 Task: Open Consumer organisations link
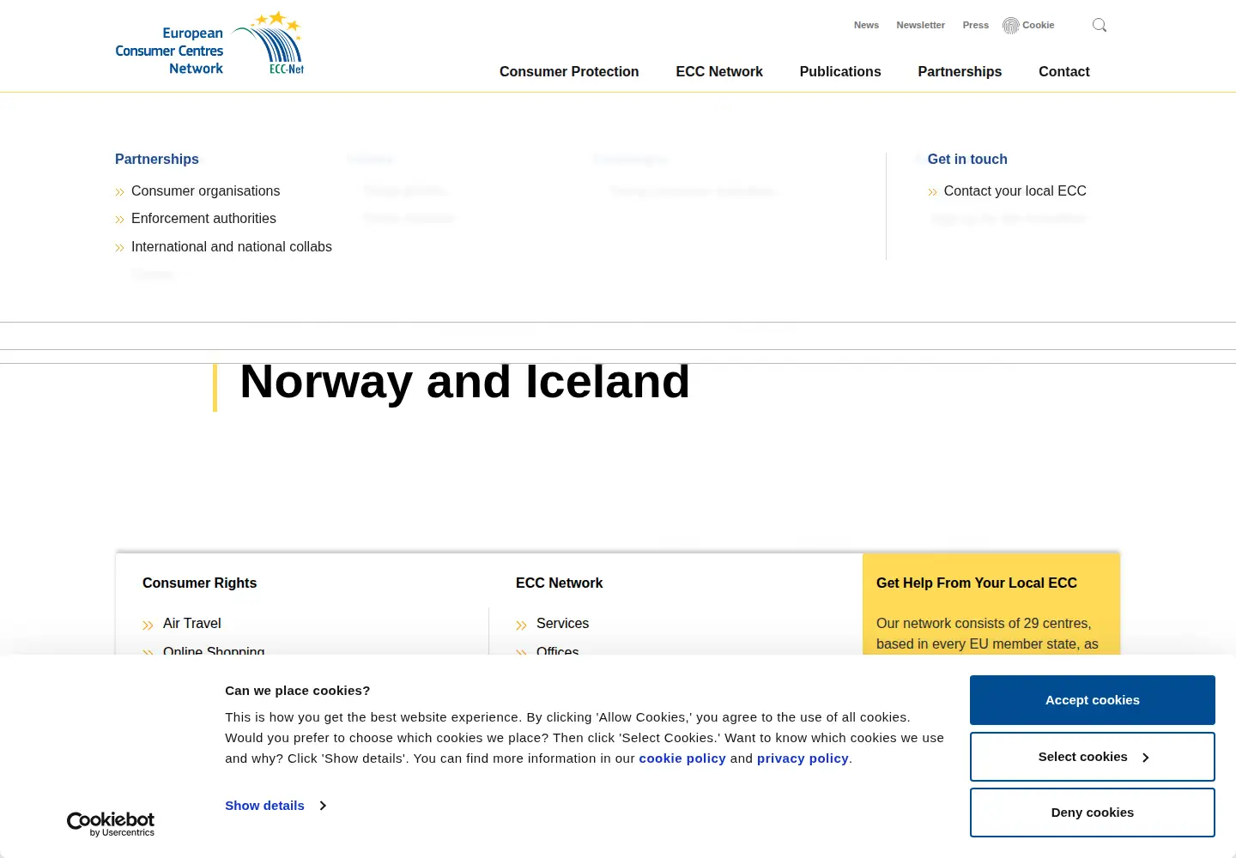[205, 191]
